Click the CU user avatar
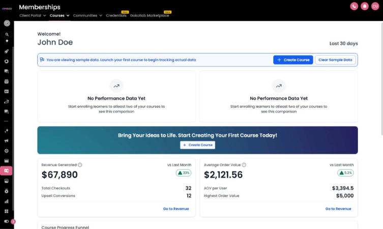 (375, 6)
